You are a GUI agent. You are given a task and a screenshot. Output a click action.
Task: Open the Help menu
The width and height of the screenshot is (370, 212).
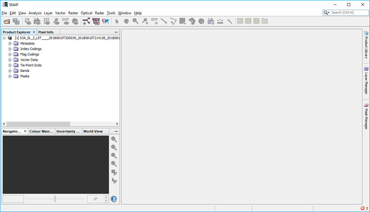(138, 13)
